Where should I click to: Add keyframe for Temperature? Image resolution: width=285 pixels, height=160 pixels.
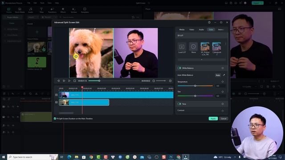[223, 82]
